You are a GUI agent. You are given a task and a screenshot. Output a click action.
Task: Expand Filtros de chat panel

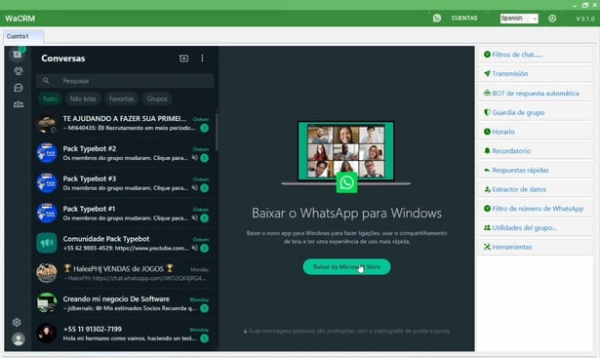click(535, 55)
